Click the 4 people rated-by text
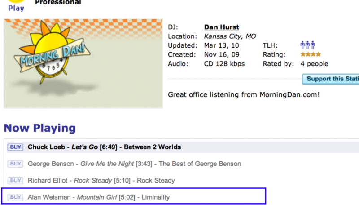359x205 pixels. pos(314,64)
